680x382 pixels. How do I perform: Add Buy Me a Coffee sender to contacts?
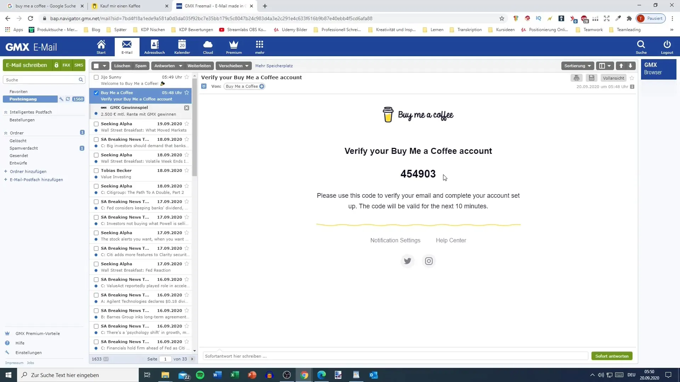click(x=262, y=86)
